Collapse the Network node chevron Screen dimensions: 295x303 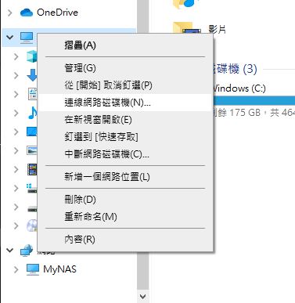tap(10, 251)
